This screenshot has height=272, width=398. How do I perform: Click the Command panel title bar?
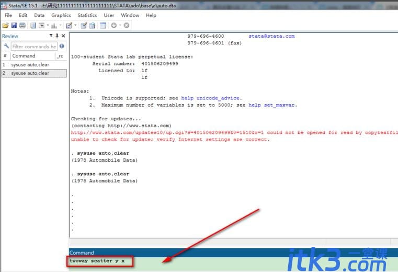point(234,253)
